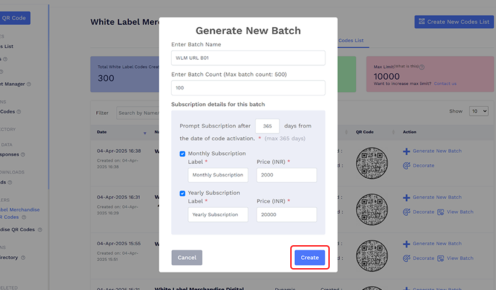Click the Enter Batch Name field
The height and width of the screenshot is (290, 496).
point(248,58)
